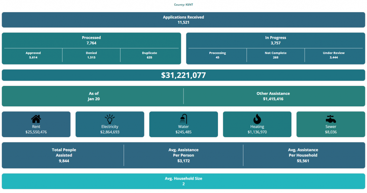
Task: Click the shower head Water icon
Action: 183,119
